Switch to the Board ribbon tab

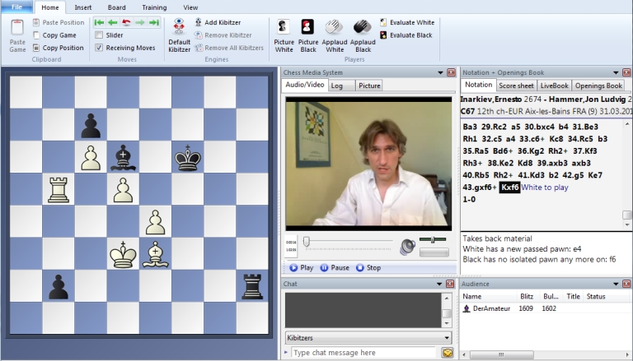click(x=117, y=7)
